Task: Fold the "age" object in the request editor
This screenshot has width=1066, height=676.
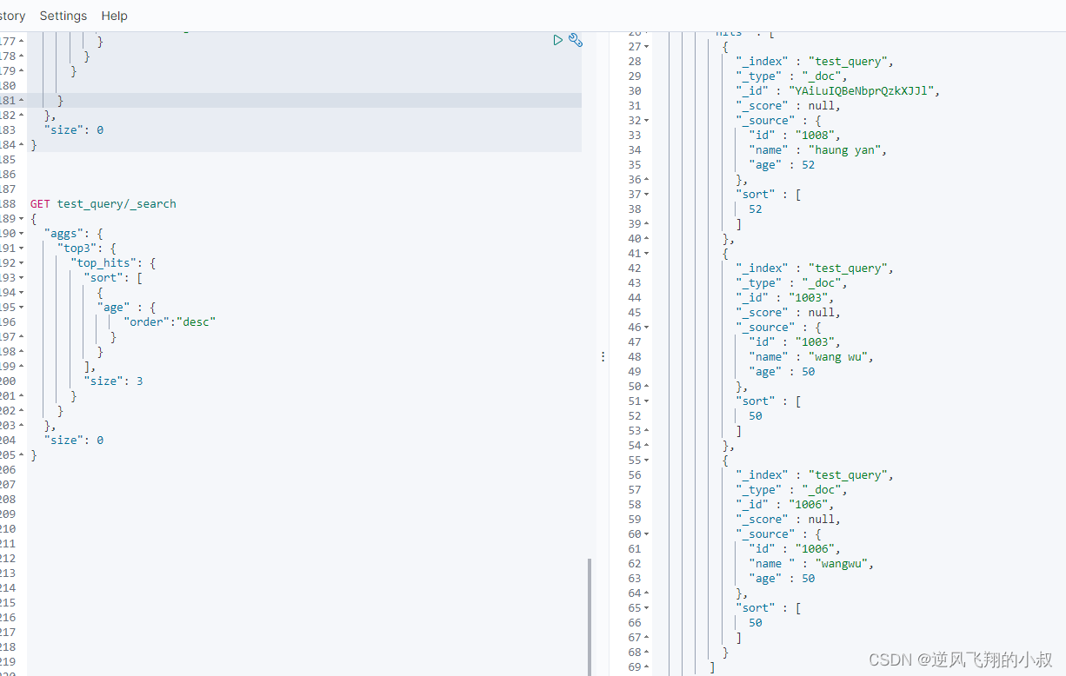Action: (22, 308)
